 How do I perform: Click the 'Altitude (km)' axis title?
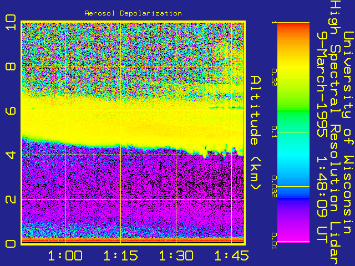tap(256, 133)
